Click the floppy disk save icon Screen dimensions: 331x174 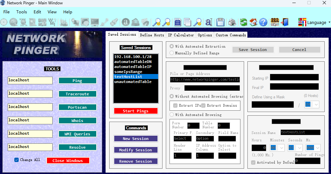click(220, 22)
